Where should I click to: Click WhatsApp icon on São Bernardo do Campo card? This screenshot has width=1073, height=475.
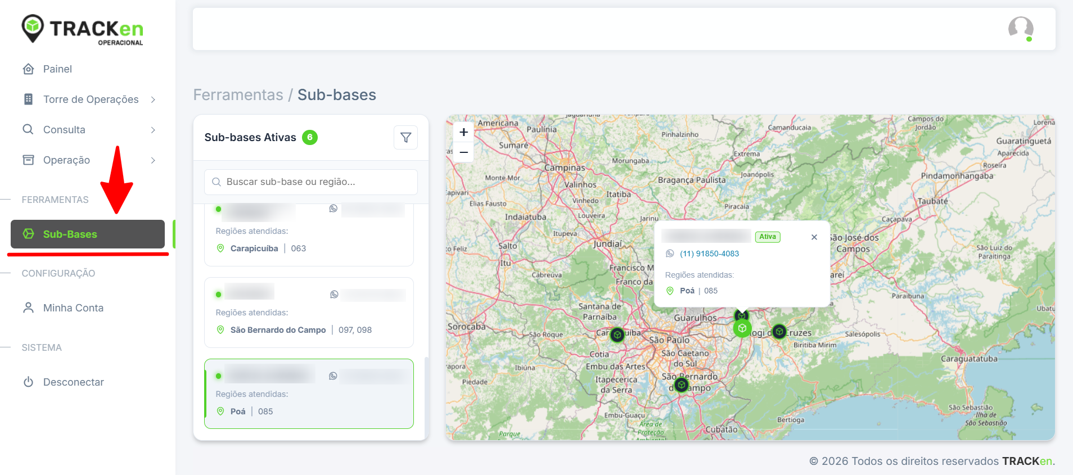pos(334,295)
